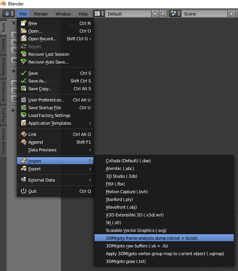Click the Save Startup File icon

(24, 108)
